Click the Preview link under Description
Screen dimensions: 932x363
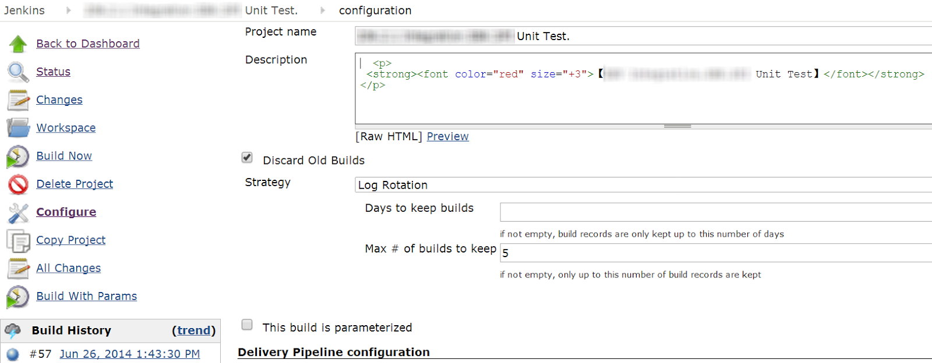[447, 137]
